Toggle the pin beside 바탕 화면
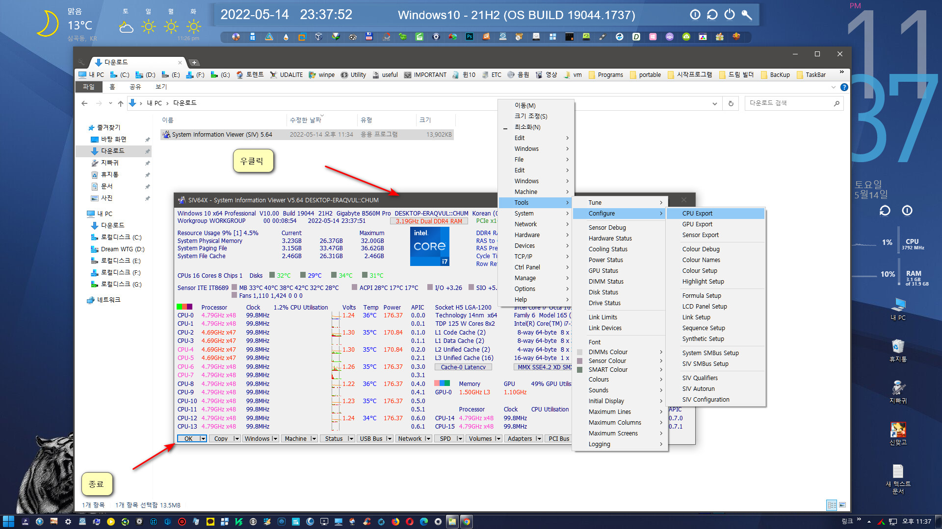The image size is (942, 529). 147,140
